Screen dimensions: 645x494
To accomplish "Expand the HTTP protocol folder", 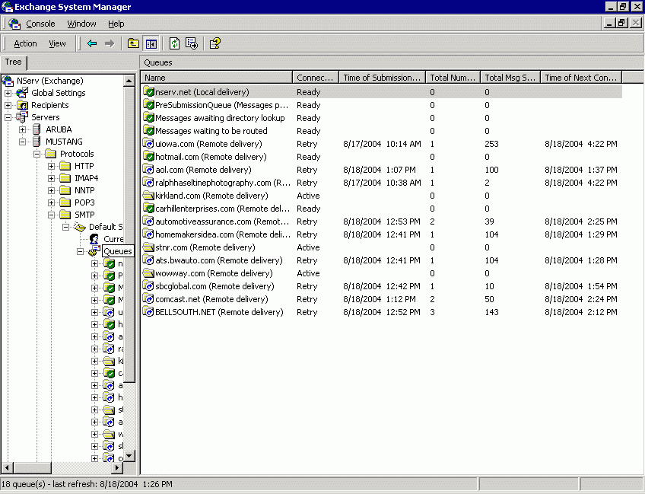I will tap(51, 166).
